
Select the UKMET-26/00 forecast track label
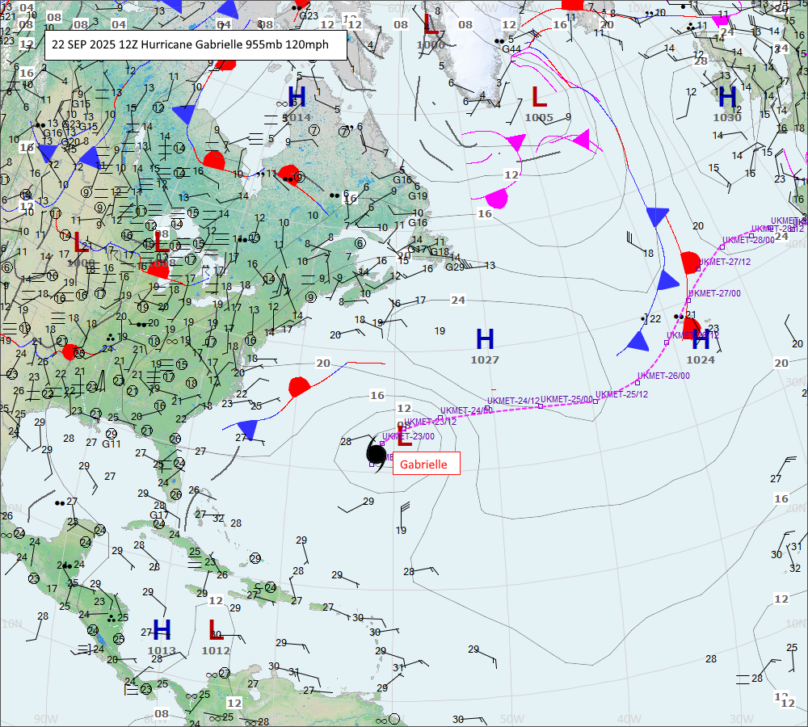pyautogui.click(x=663, y=376)
